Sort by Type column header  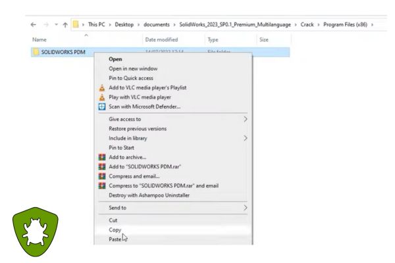213,39
